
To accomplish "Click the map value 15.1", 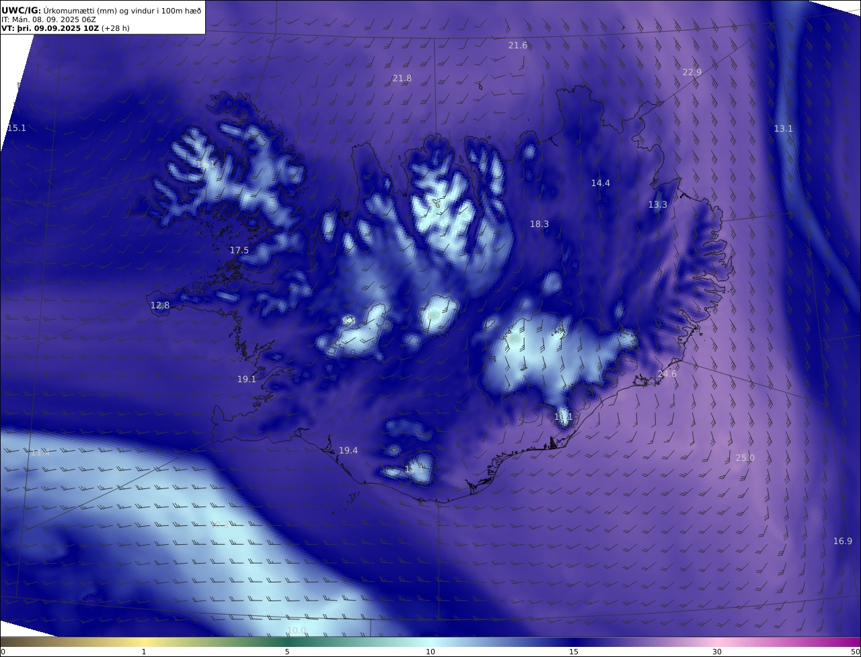I will point(17,128).
